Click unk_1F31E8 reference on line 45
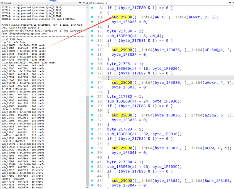The width and height of the screenshot is (234, 189). [x=218, y=181]
